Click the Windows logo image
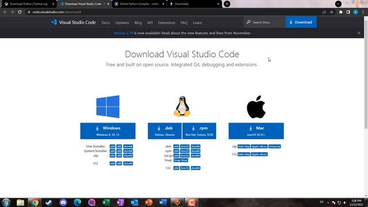Screen dimensions: 368x207 [108, 106]
